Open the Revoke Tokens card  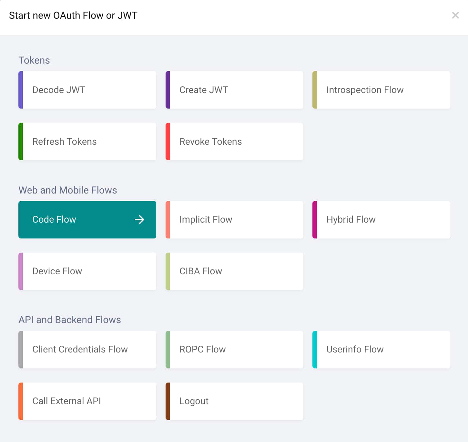(234, 142)
